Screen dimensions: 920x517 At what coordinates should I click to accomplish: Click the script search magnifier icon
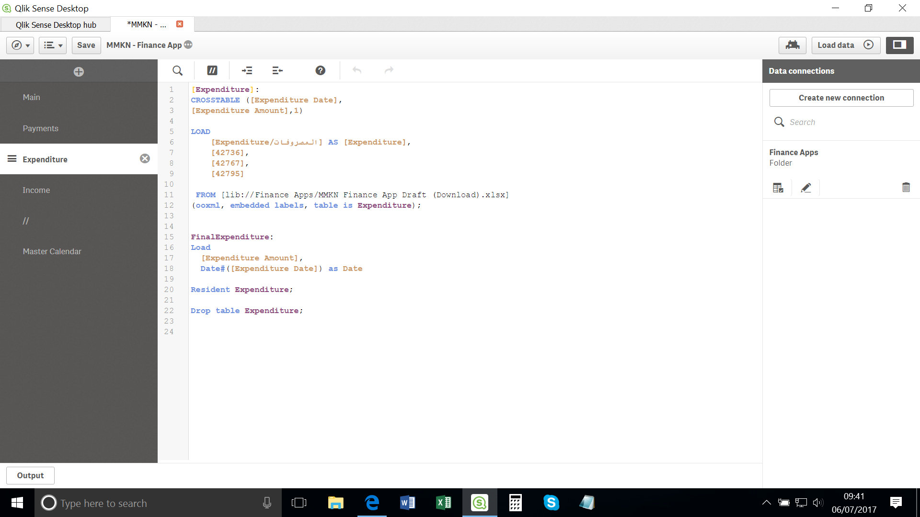[x=177, y=70]
